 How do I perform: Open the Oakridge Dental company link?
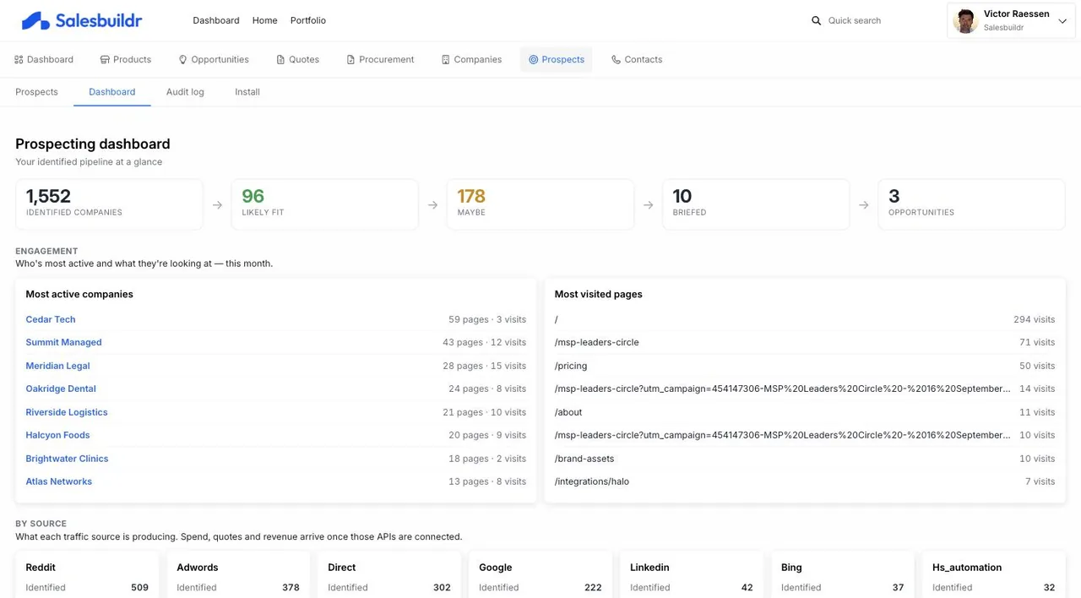[x=61, y=389]
